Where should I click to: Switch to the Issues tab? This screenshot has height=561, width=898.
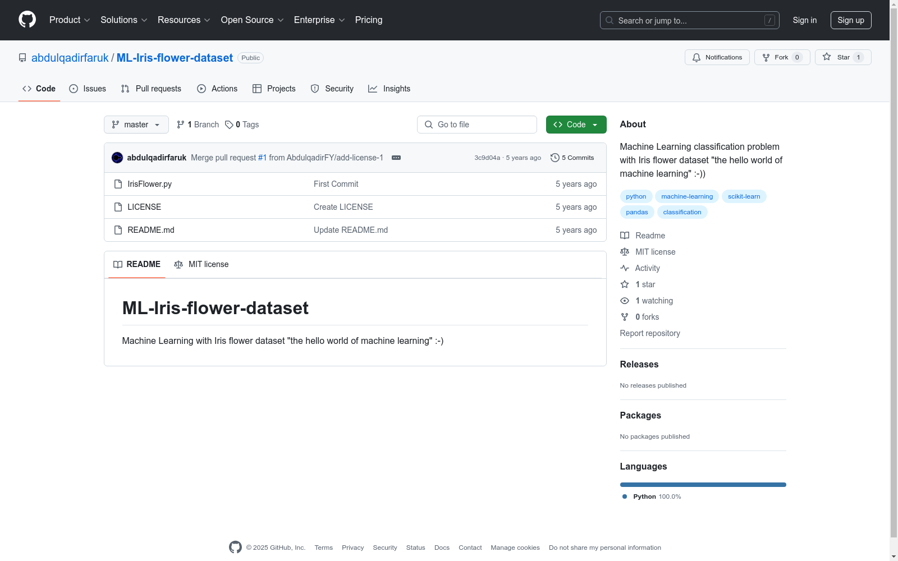(88, 89)
